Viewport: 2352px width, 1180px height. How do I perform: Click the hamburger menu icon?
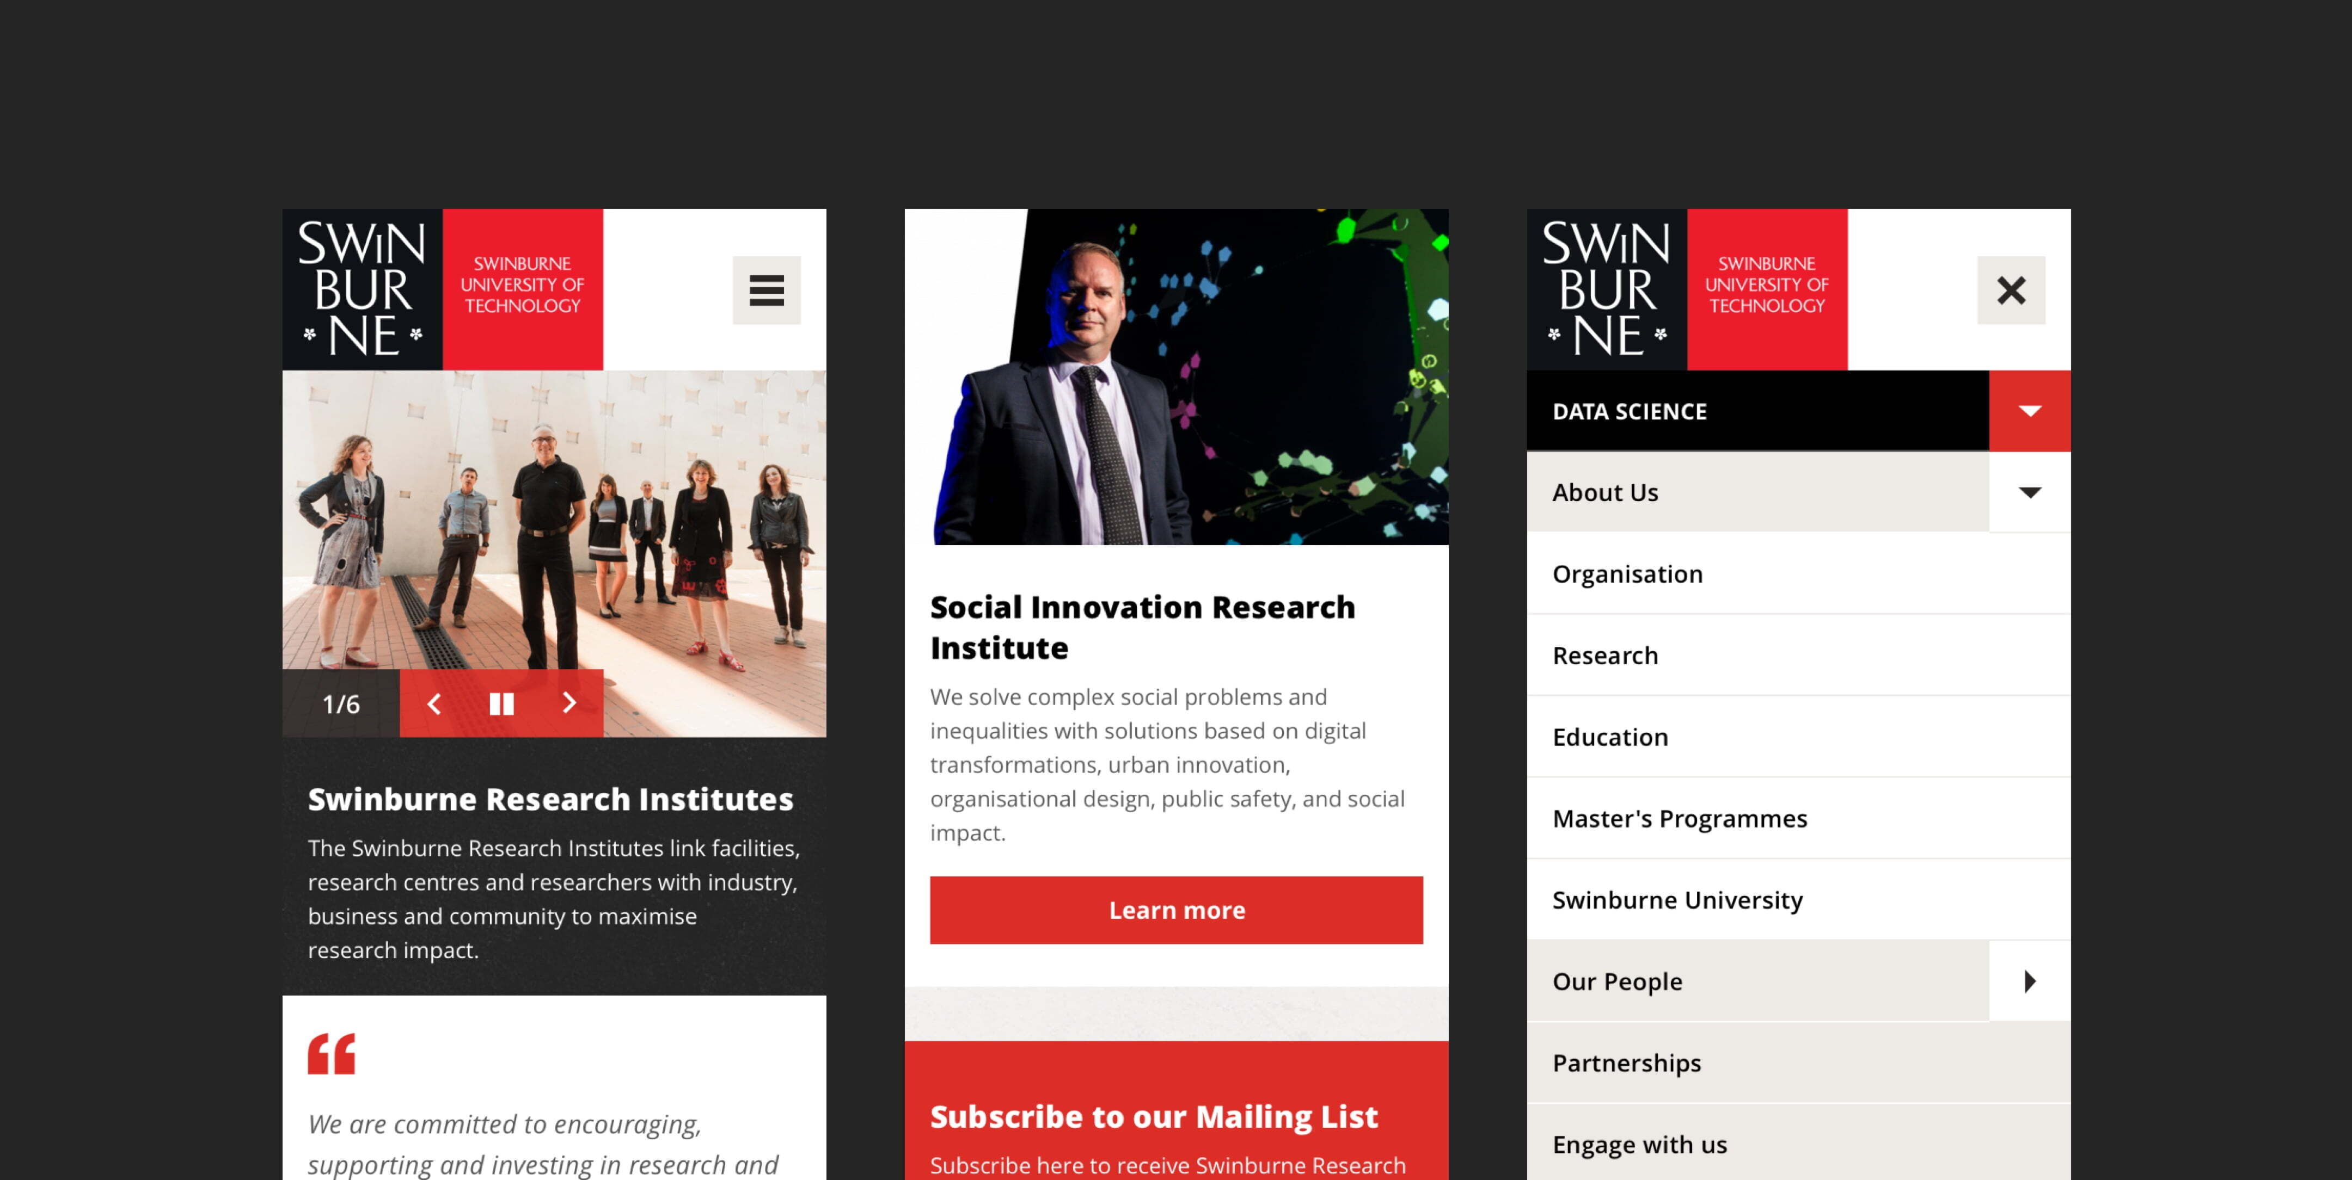point(767,289)
